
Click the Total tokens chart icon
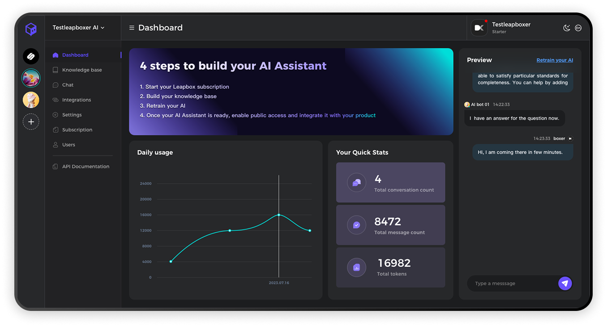click(356, 268)
